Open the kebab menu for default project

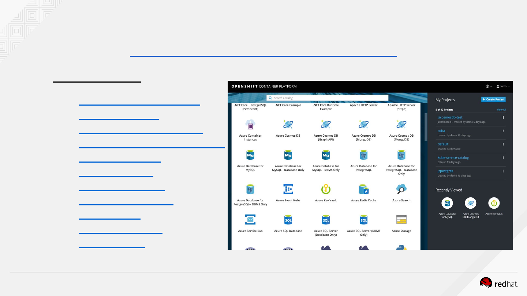pos(503,144)
